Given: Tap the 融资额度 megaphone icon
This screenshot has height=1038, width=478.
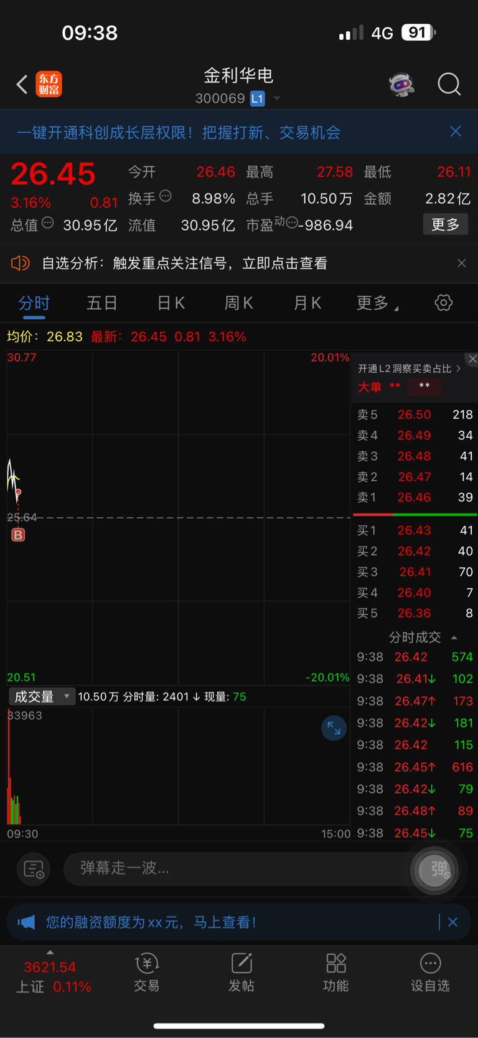Looking at the screenshot, I should pos(26,921).
